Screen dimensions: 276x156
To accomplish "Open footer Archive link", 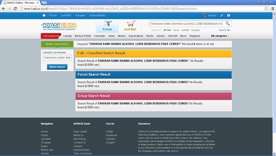I will point(45,153).
